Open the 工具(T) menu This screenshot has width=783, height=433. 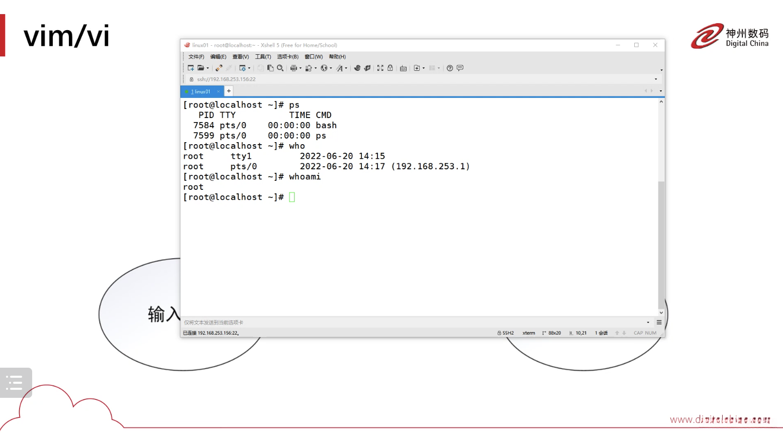(263, 57)
